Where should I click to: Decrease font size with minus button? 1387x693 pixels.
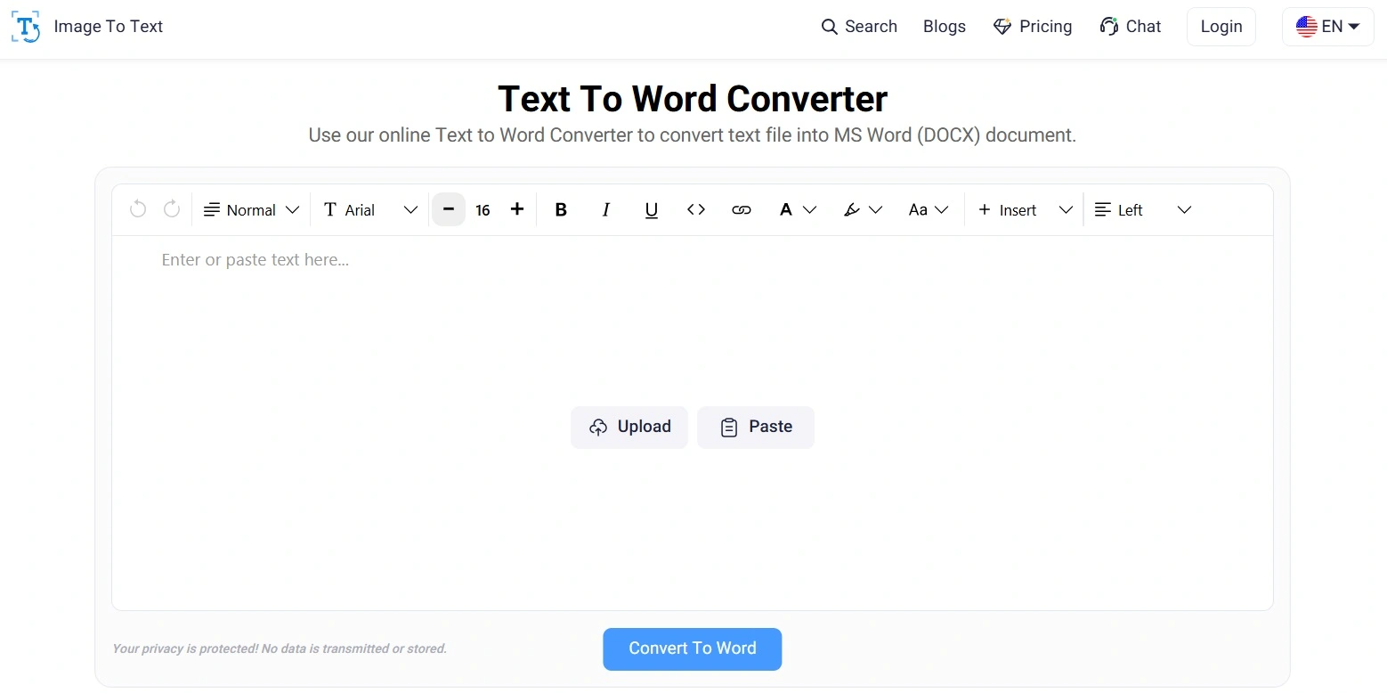coord(449,209)
